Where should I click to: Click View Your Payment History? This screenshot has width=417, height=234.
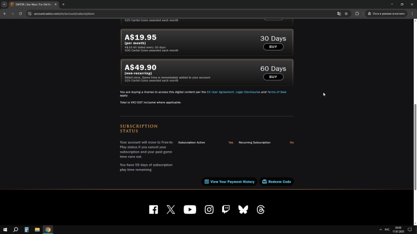point(229,182)
